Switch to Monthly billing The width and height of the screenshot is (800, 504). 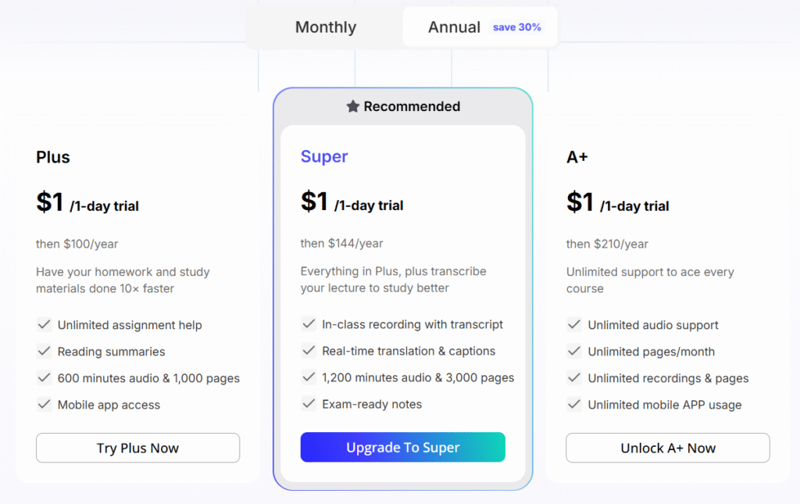pyautogui.click(x=325, y=27)
